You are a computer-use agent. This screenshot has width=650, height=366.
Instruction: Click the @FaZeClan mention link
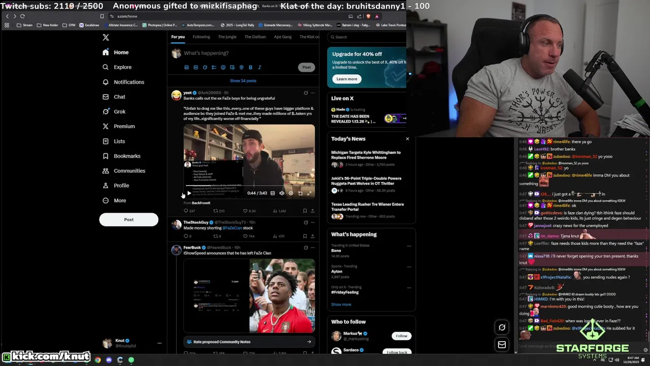[x=232, y=228]
